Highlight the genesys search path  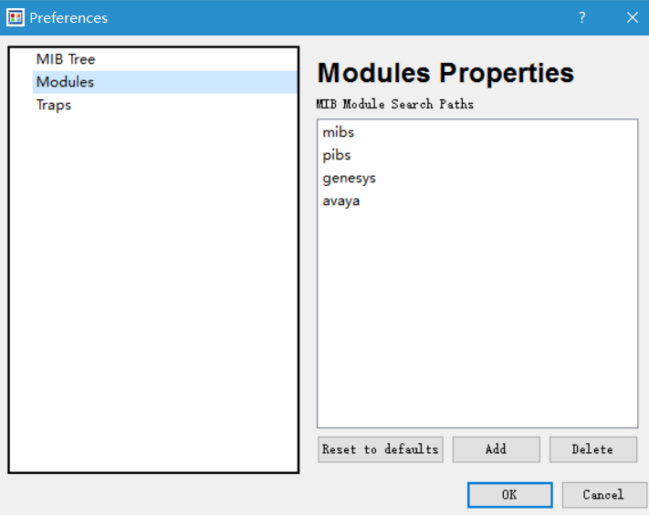point(349,178)
